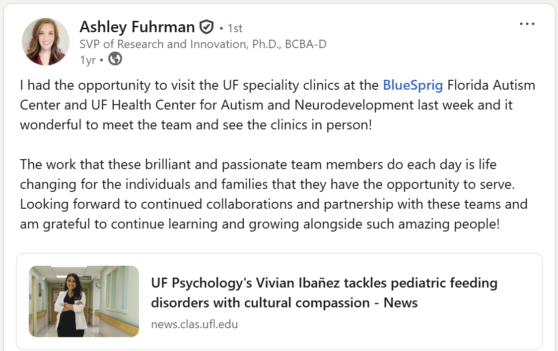Click the 'wonderful to meet the team' line
Image resolution: width=558 pixels, height=351 pixels.
pos(196,125)
